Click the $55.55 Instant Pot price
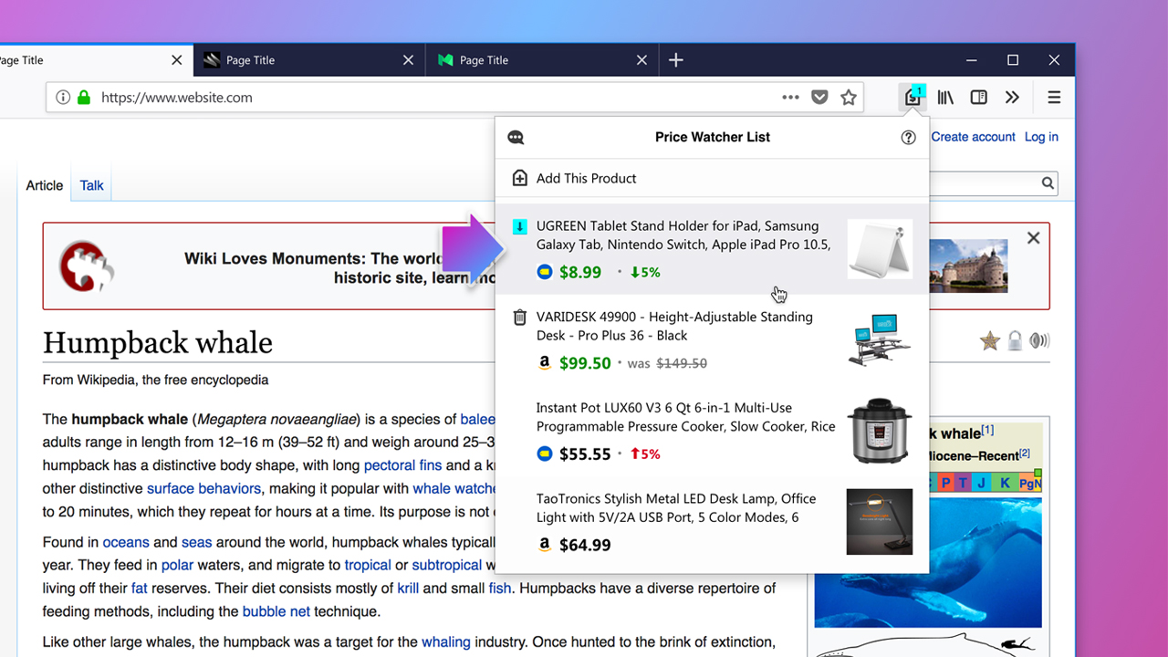1168x657 pixels. (585, 454)
